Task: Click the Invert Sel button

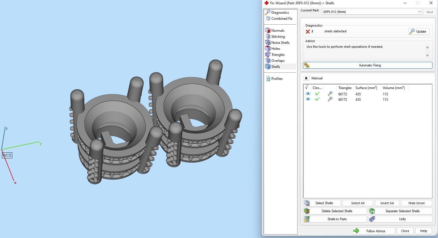Action: coord(387,203)
